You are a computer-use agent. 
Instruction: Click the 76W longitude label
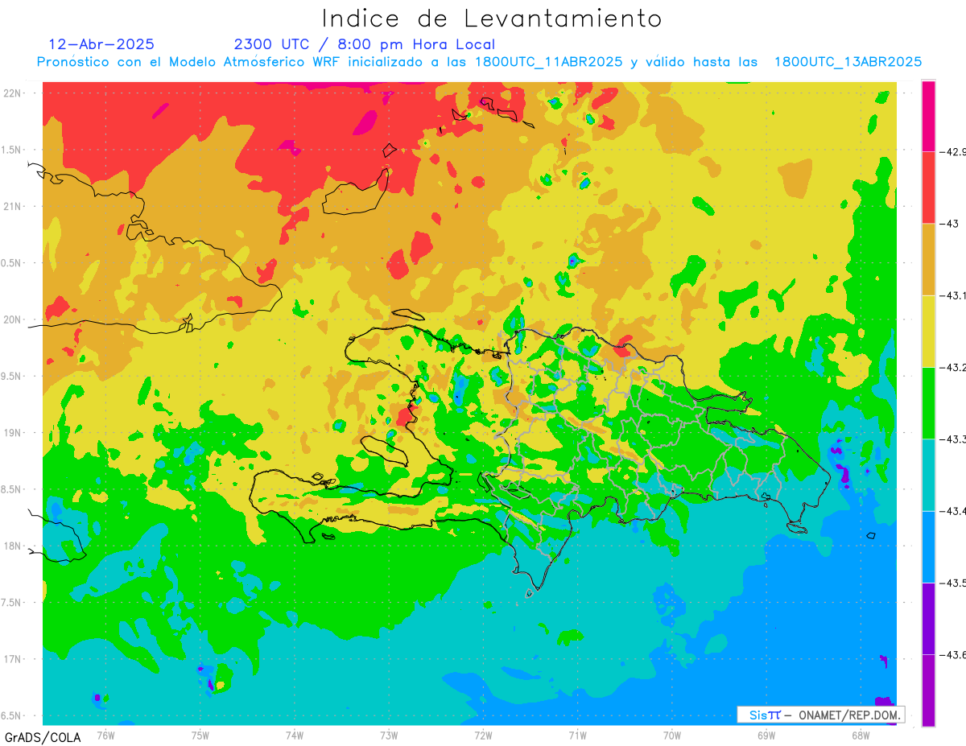105,735
